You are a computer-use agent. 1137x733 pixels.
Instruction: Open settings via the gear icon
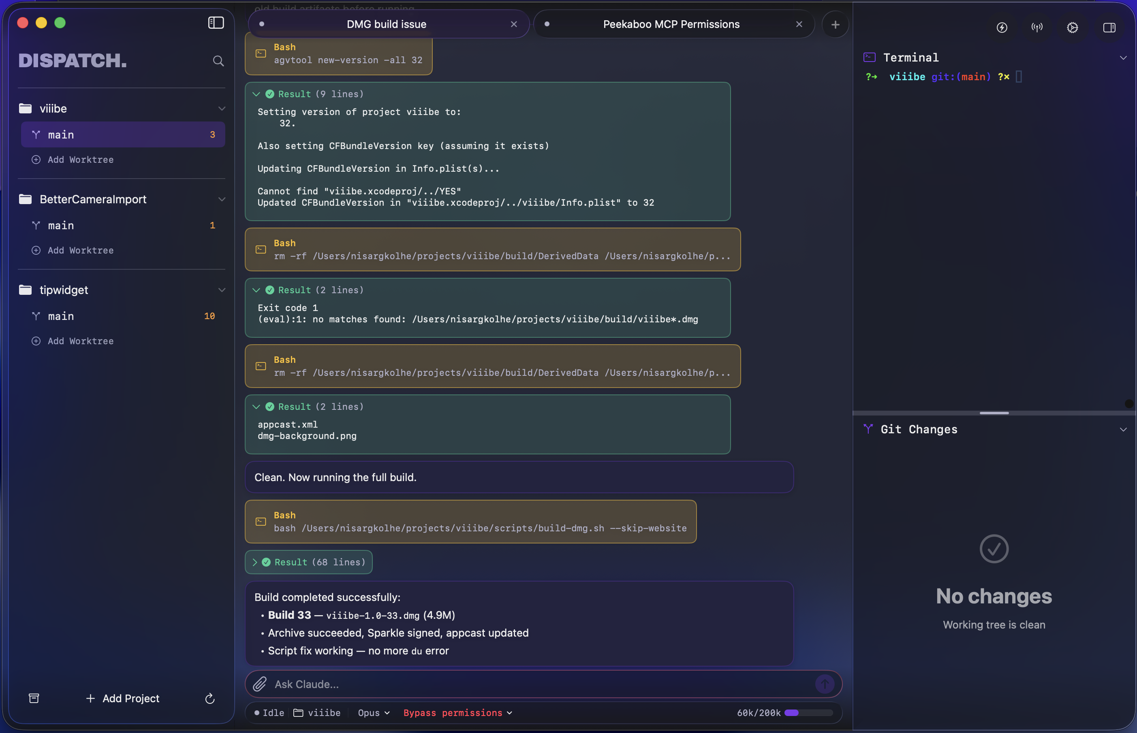coord(1072,27)
